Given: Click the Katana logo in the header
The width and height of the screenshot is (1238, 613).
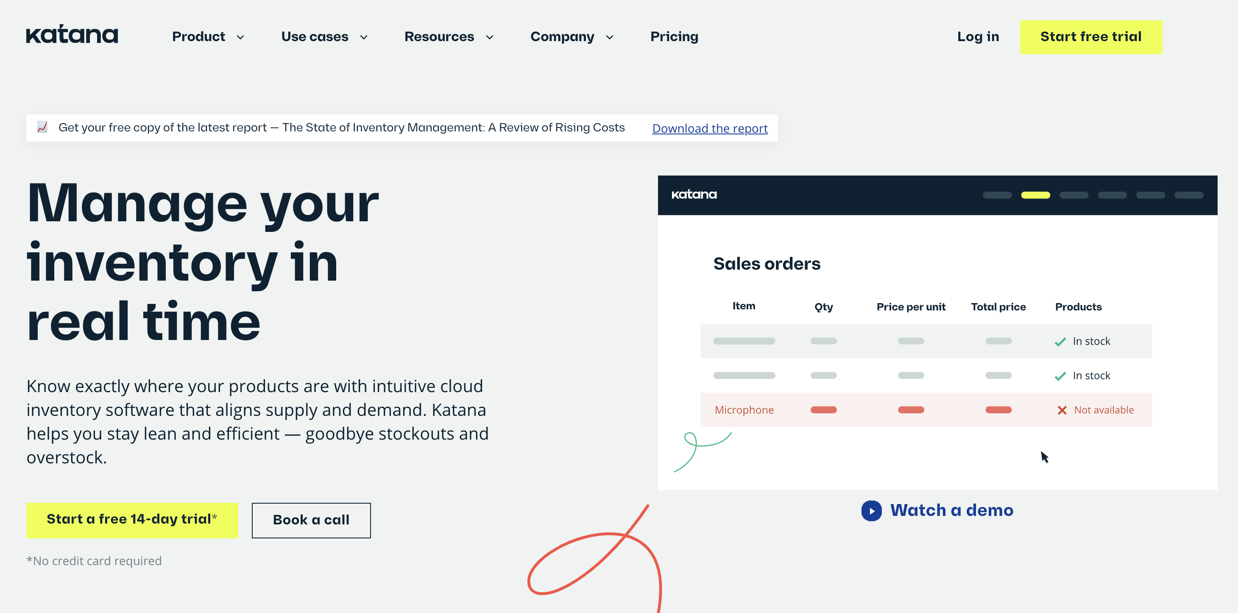Looking at the screenshot, I should (x=72, y=35).
